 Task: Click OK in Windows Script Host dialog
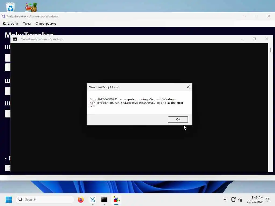[x=178, y=119]
